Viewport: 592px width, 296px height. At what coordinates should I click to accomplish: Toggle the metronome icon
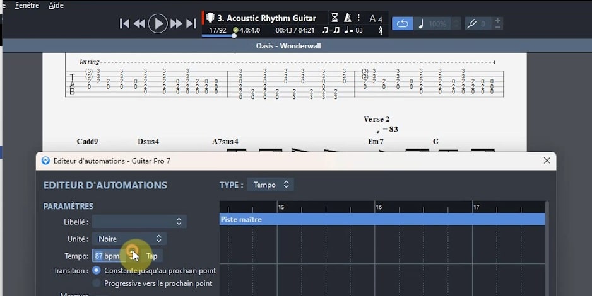click(x=348, y=18)
